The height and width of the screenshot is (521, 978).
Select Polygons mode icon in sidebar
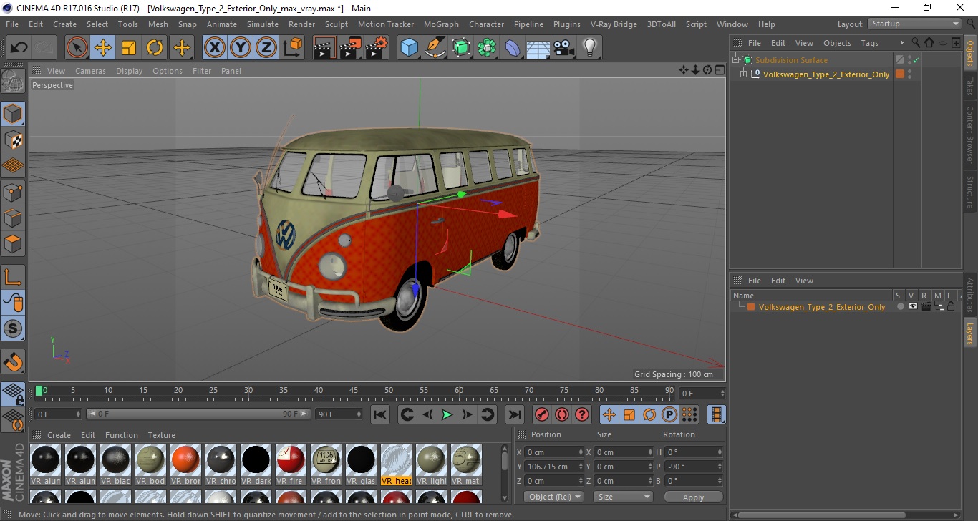tap(13, 244)
